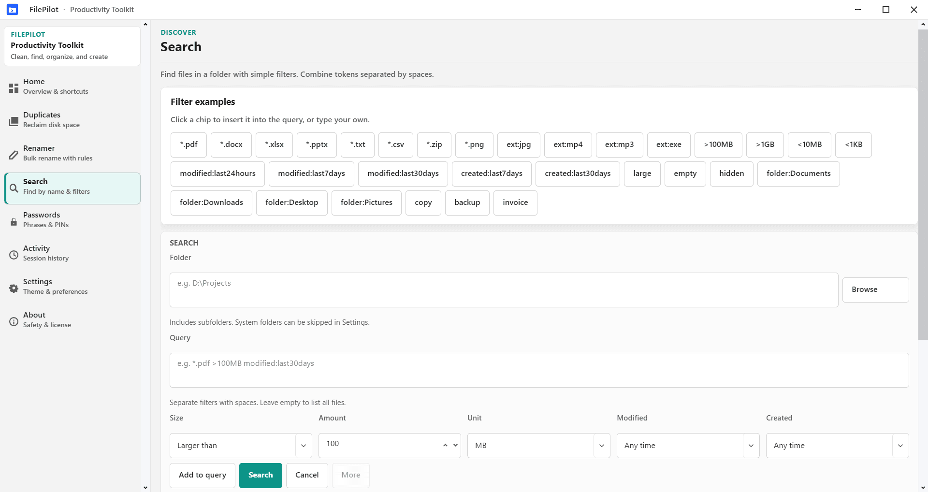Click the Renamer pencil icon
Image resolution: width=928 pixels, height=492 pixels.
click(14, 155)
